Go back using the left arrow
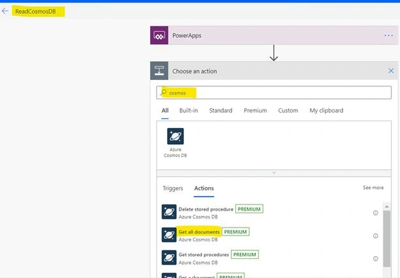Image resolution: width=400 pixels, height=278 pixels. 5,11
